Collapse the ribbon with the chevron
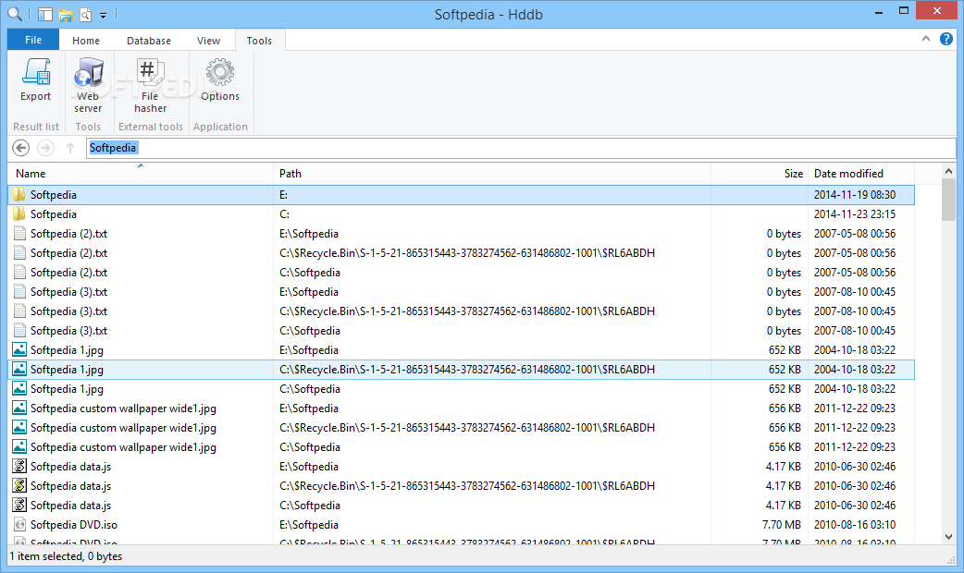The height and width of the screenshot is (573, 964). pyautogui.click(x=926, y=39)
